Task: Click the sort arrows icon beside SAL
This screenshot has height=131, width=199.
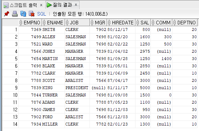Action: coord(138,23)
